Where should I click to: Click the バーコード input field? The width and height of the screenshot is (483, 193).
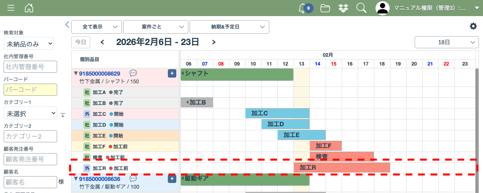pyautogui.click(x=30, y=89)
